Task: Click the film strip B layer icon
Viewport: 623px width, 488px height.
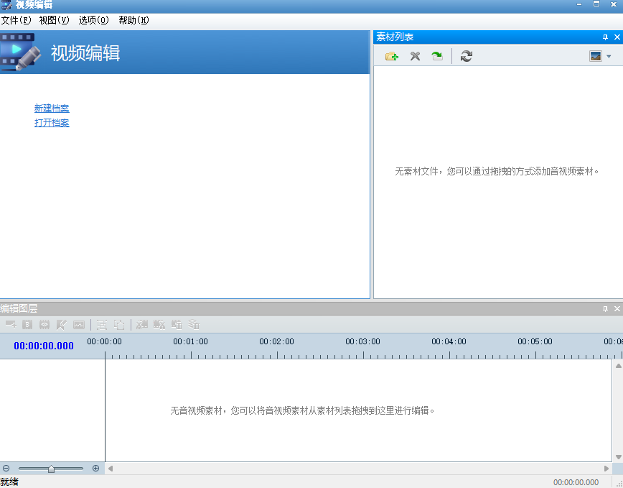Action: [27, 325]
